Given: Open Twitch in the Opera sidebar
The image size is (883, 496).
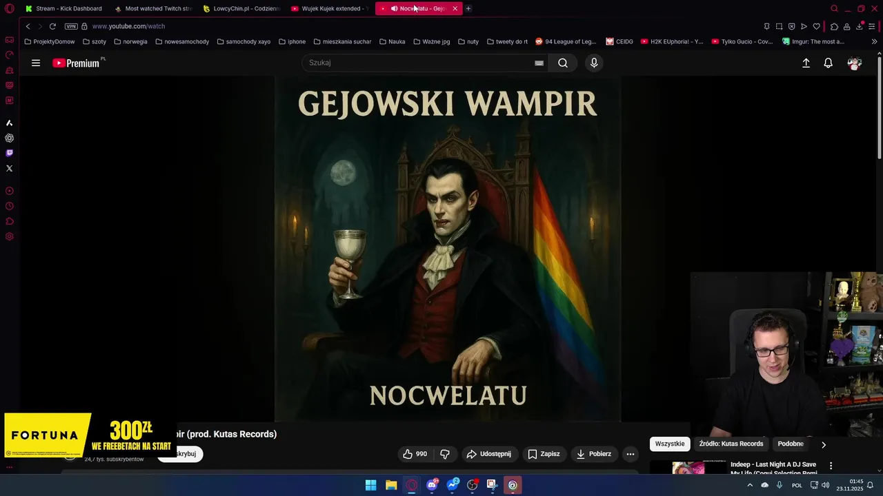Looking at the screenshot, I should tap(9, 153).
